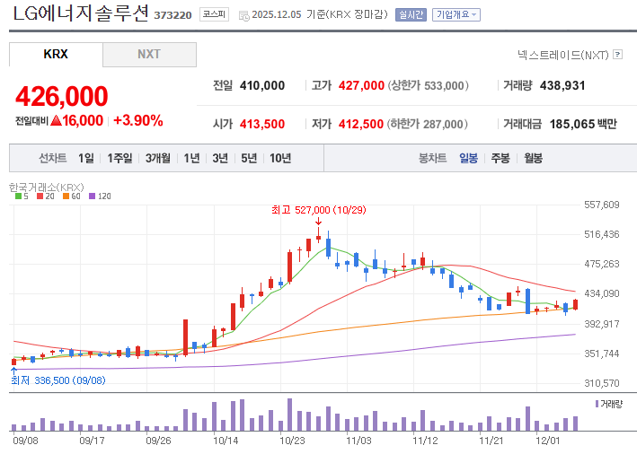Choose the 주봉 weekly candle chart

500,158
